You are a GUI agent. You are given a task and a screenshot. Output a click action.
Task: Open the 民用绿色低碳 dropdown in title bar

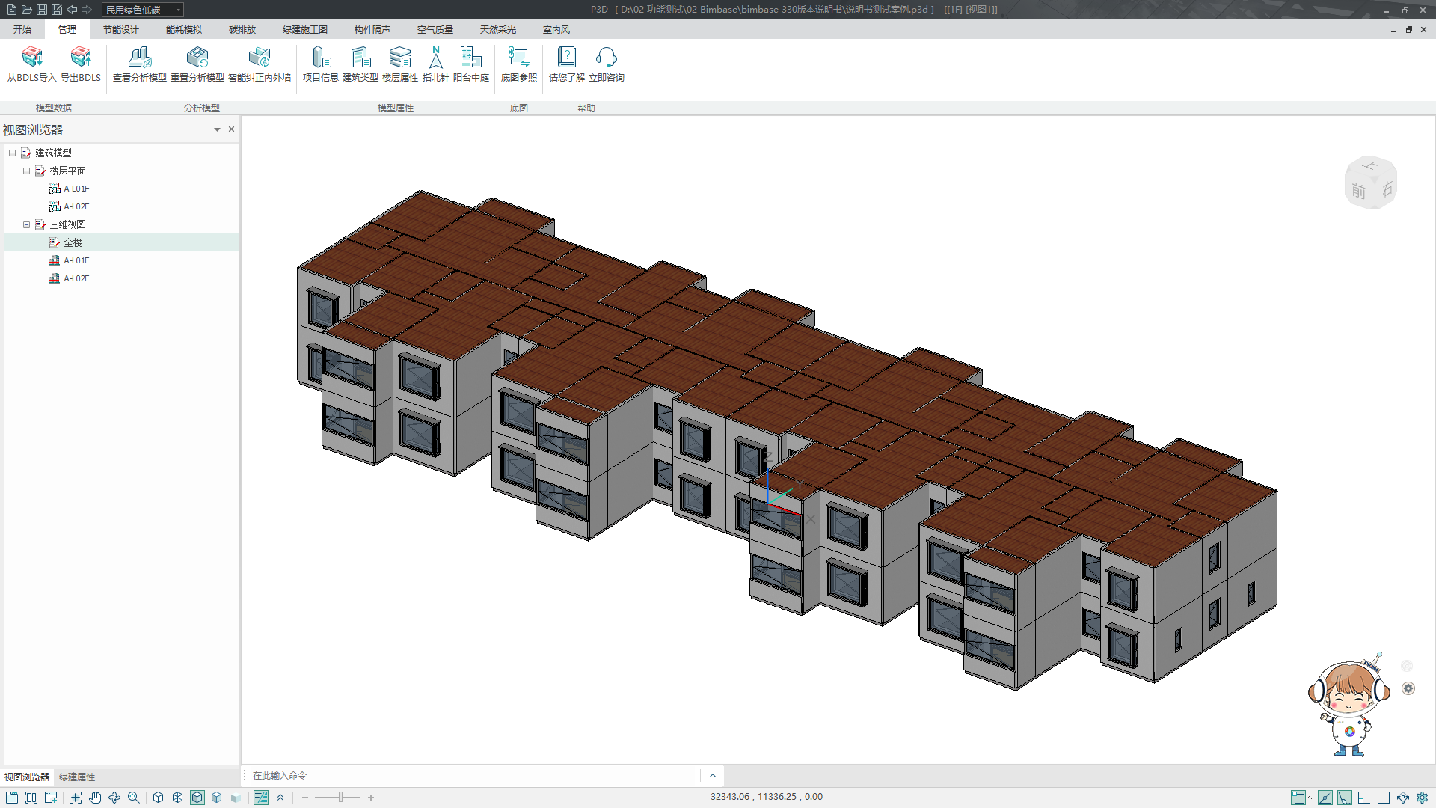(178, 10)
